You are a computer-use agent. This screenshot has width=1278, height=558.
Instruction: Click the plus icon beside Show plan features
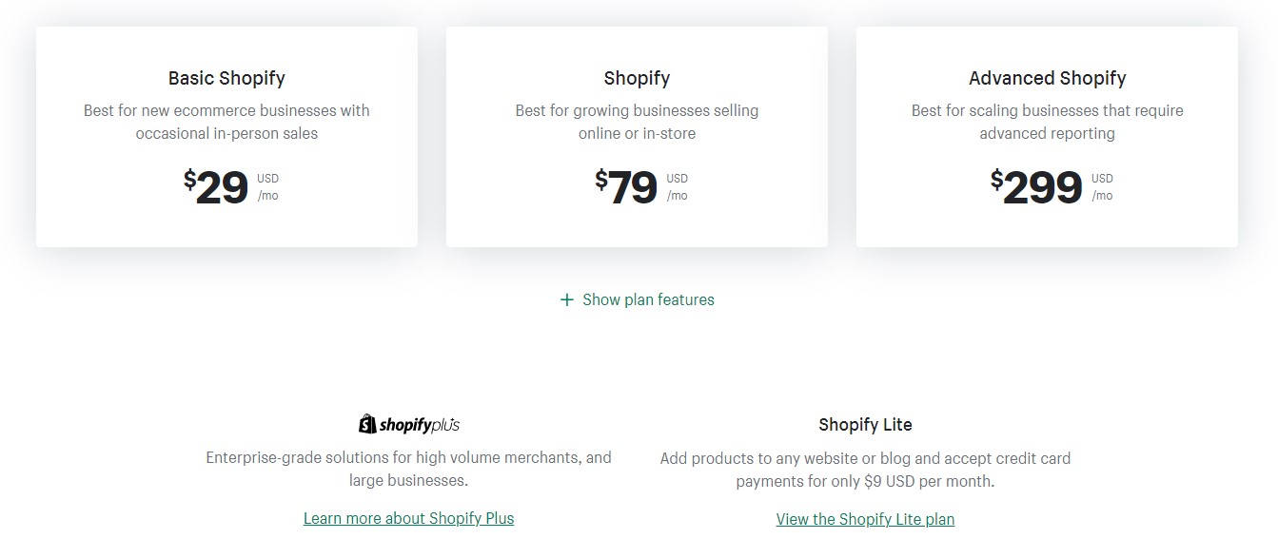pos(567,299)
